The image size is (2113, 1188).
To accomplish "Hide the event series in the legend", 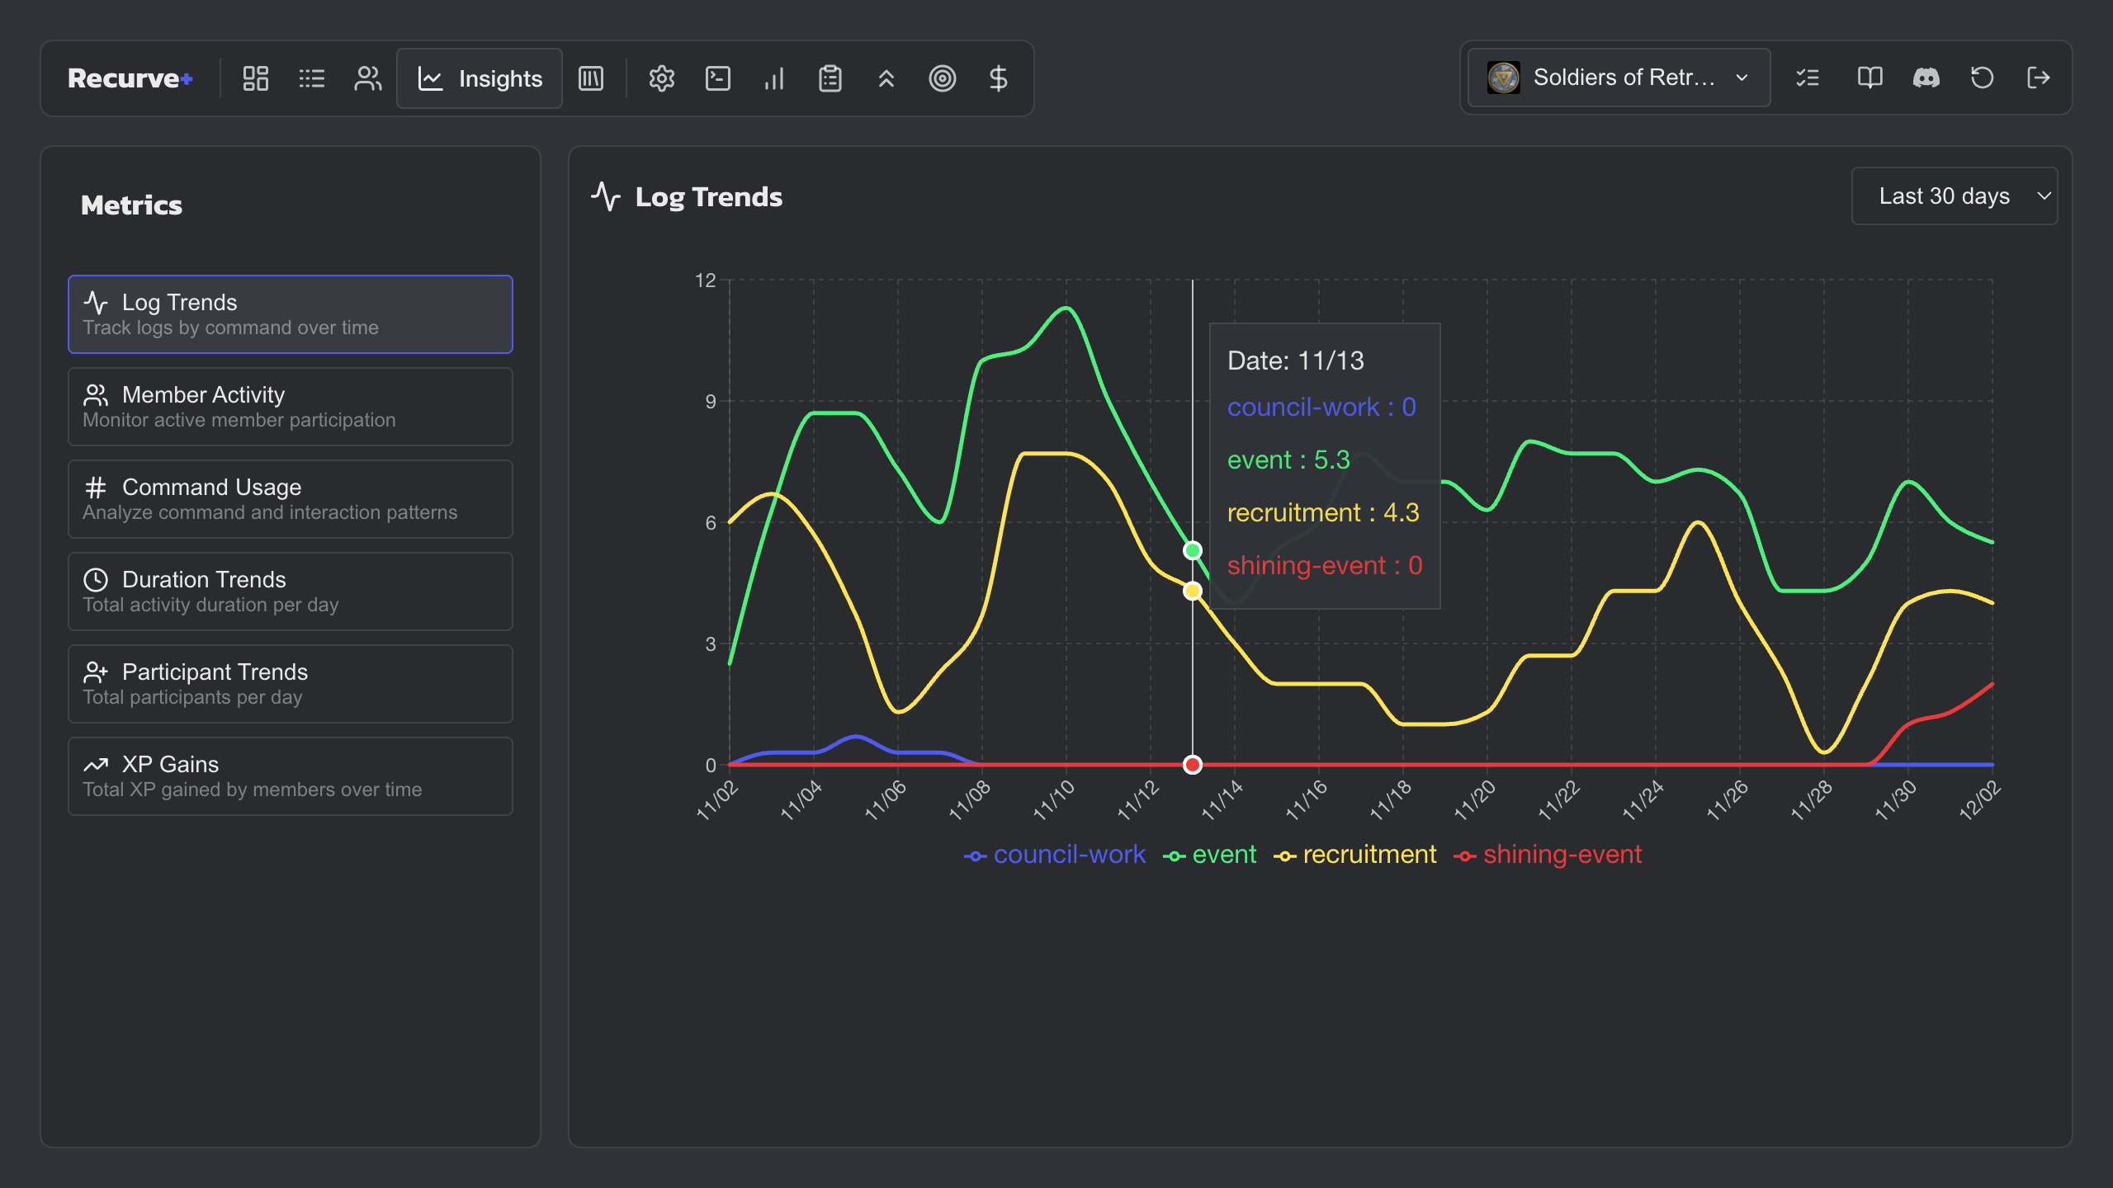I will [x=1209, y=854].
